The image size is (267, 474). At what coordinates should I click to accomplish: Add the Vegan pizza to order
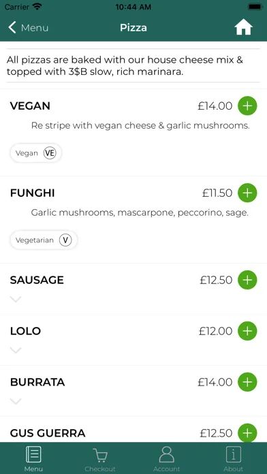coord(247,106)
